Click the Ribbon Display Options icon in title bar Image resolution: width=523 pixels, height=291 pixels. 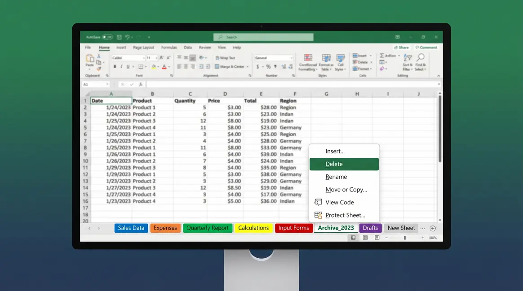398,37
